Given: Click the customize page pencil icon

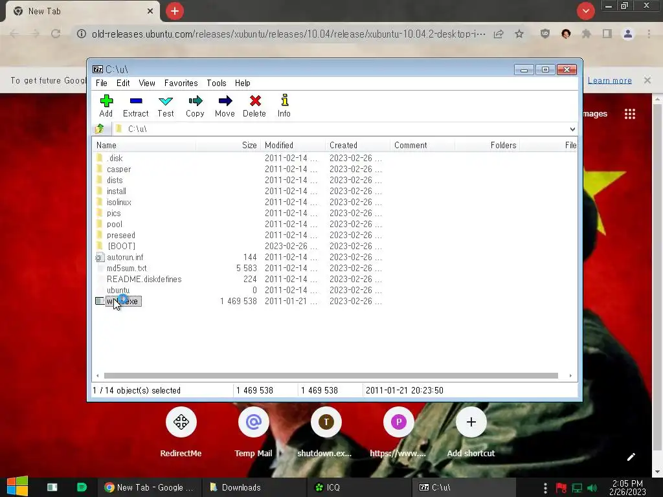Looking at the screenshot, I should (631, 457).
